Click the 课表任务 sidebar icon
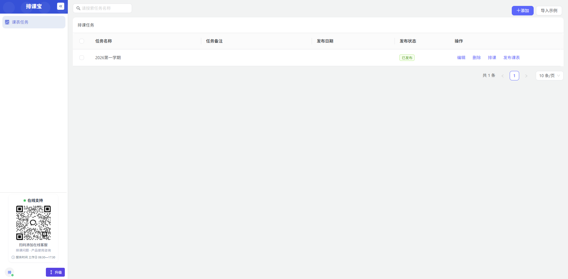 click(7, 22)
